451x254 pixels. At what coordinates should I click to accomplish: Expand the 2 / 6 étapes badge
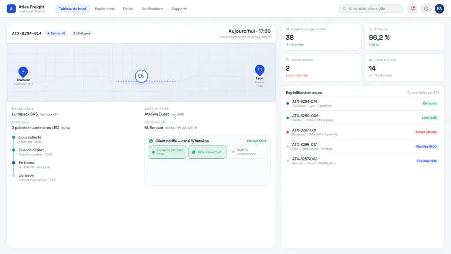81,34
